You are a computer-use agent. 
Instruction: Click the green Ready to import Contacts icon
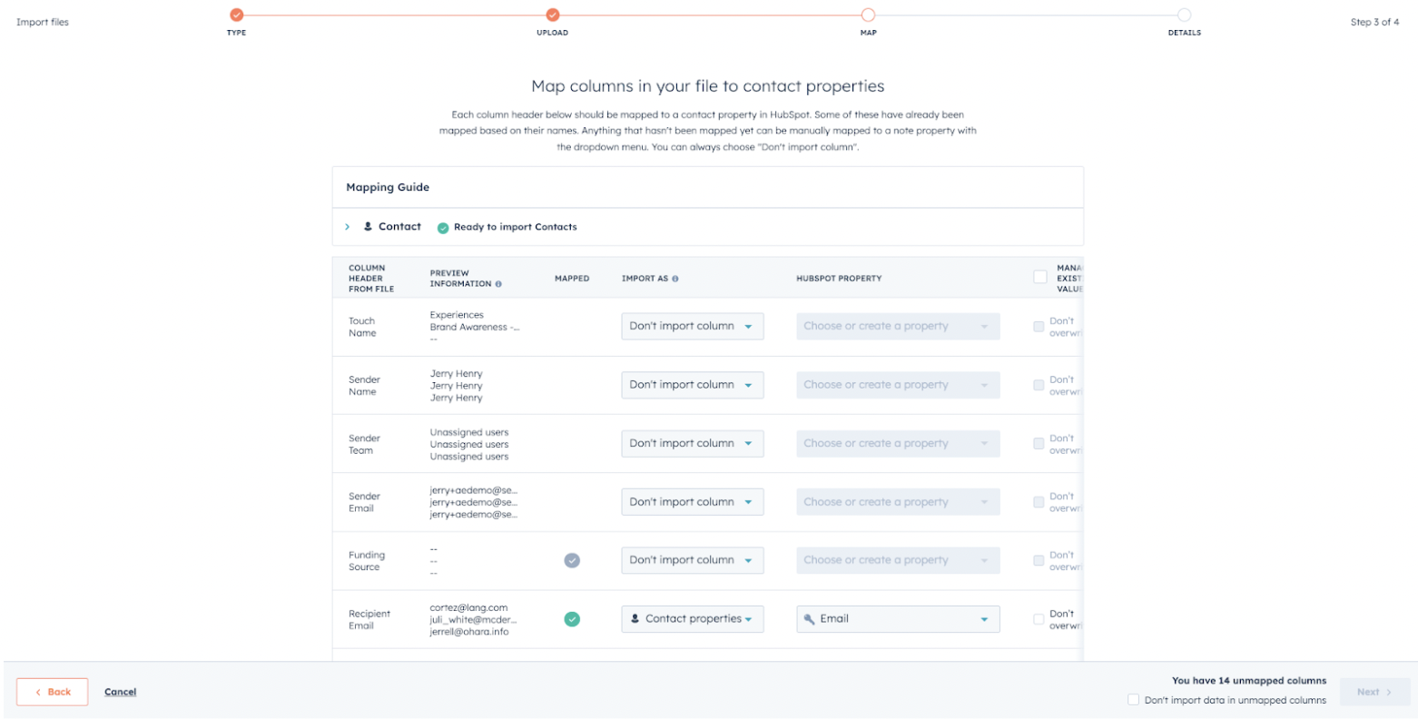(x=442, y=228)
